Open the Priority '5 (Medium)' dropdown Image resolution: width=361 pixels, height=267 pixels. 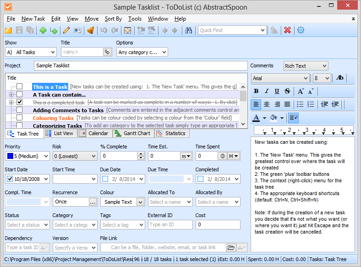point(46,156)
